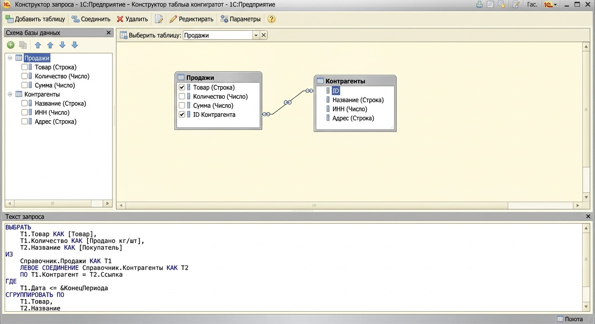Check the Товар (Строка) box in the schema tree
The width and height of the screenshot is (595, 324).
[25, 67]
